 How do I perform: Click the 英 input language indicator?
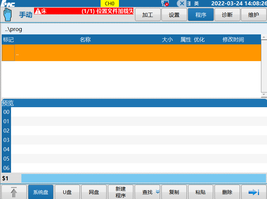(196, 3)
